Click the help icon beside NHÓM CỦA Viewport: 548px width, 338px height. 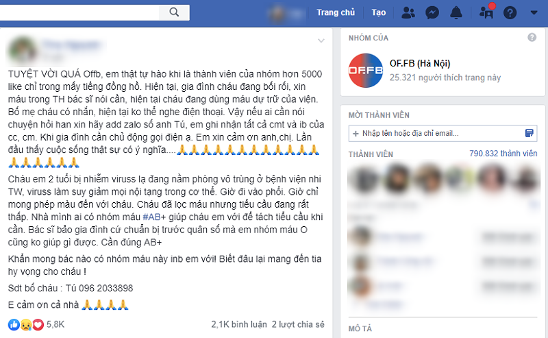click(532, 38)
